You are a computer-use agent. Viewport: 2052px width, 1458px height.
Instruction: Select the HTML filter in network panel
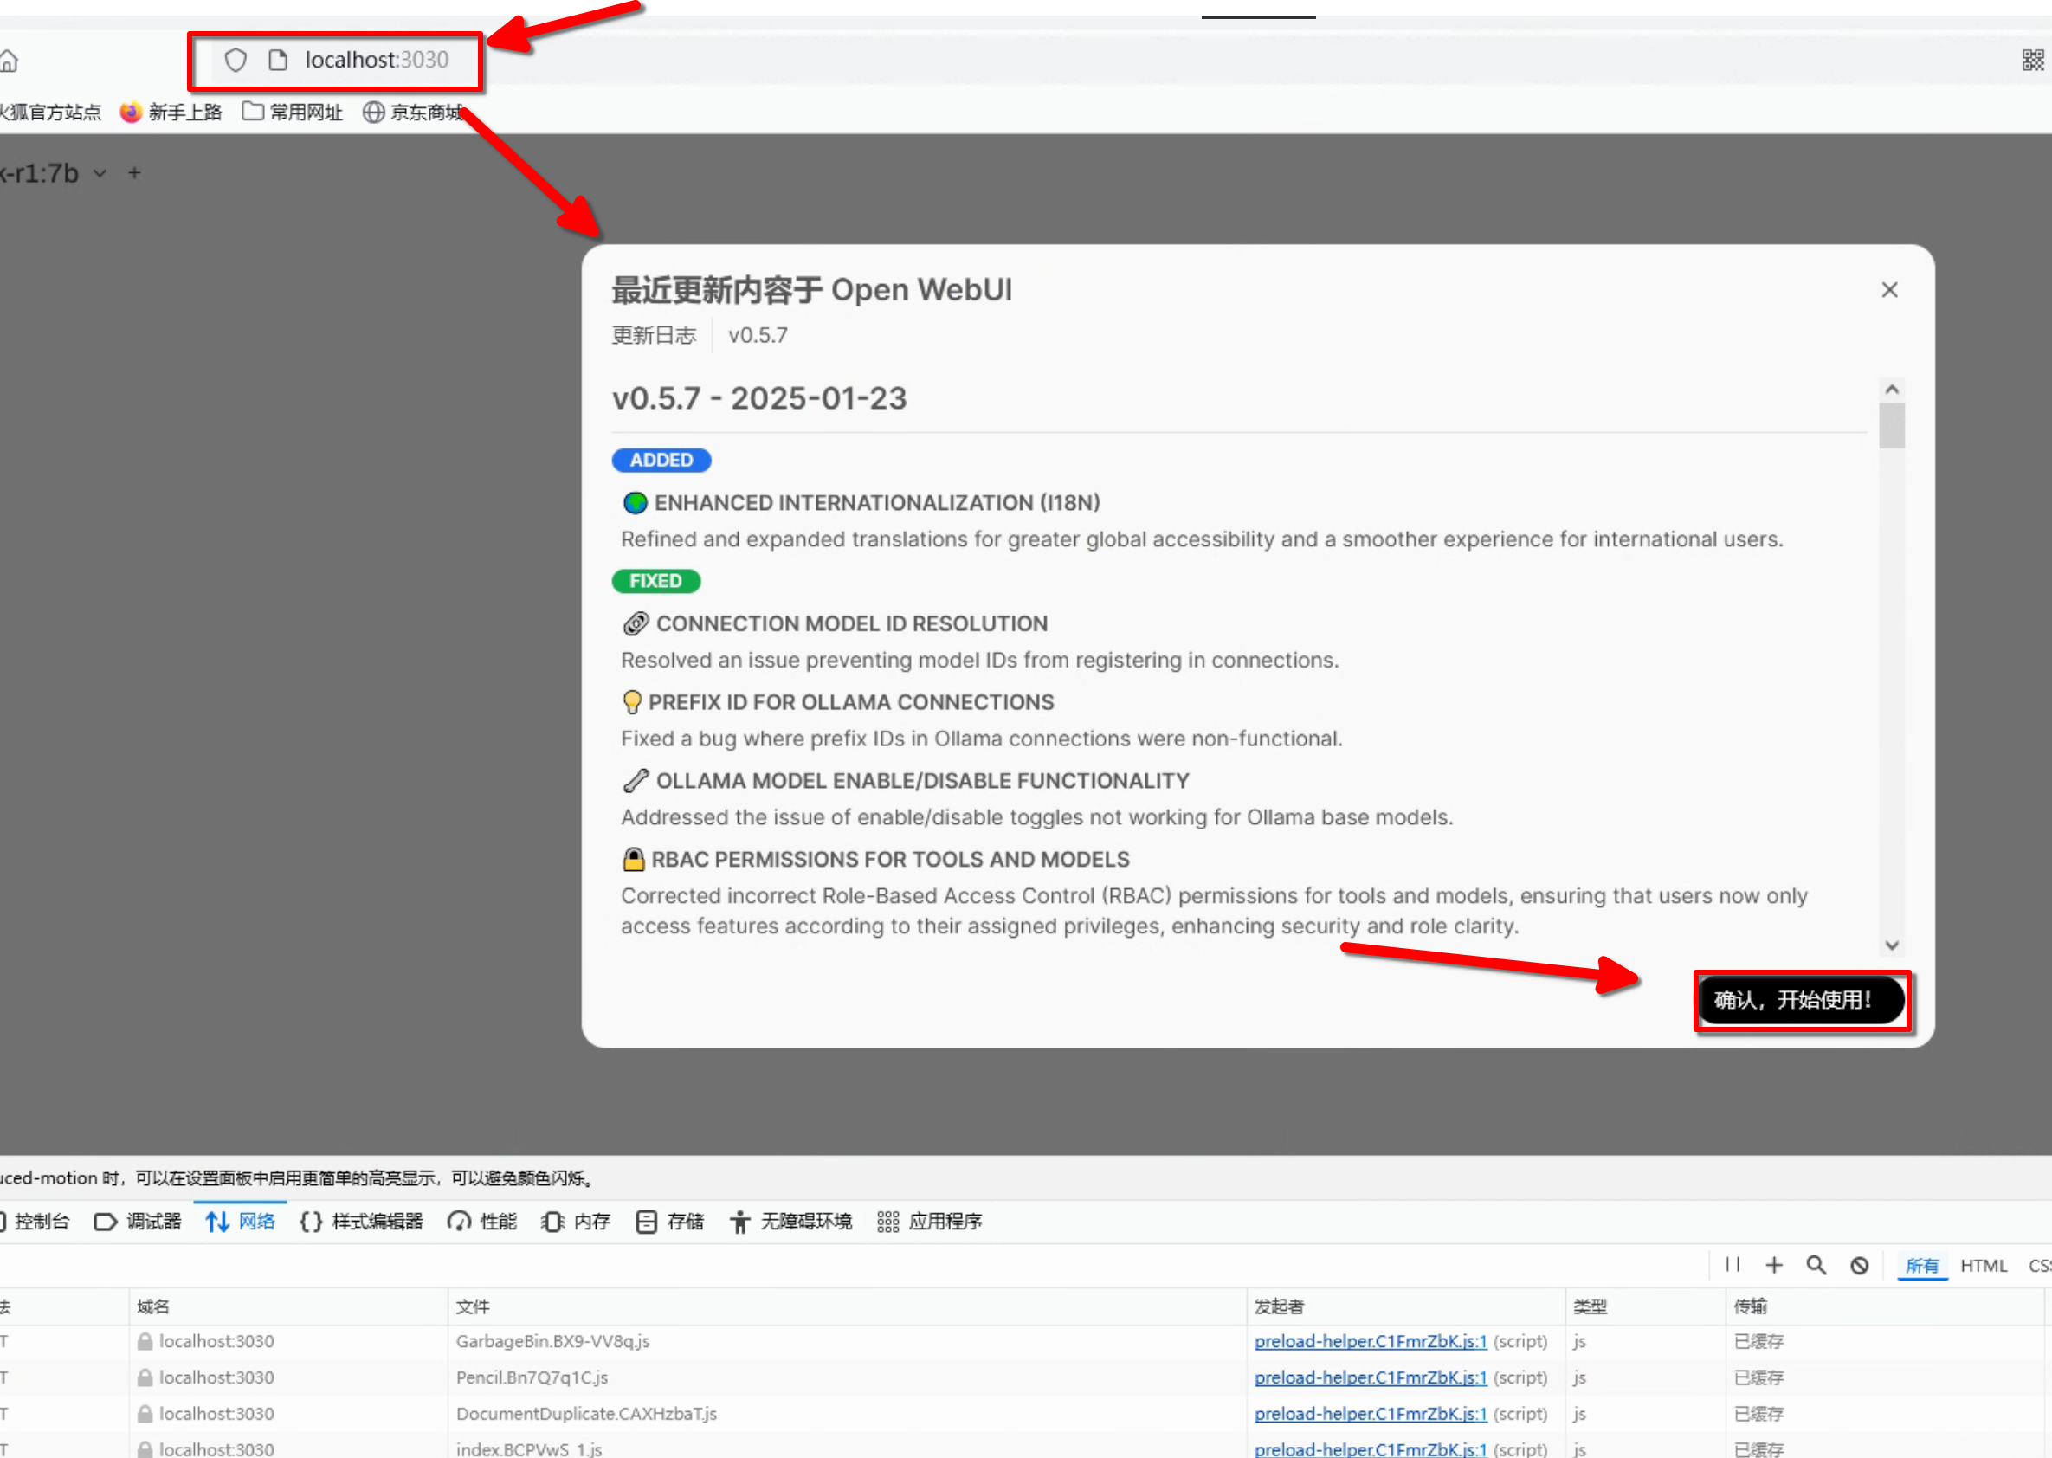1983,1266
